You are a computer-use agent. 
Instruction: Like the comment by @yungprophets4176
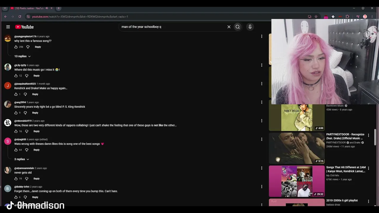tap(16, 47)
